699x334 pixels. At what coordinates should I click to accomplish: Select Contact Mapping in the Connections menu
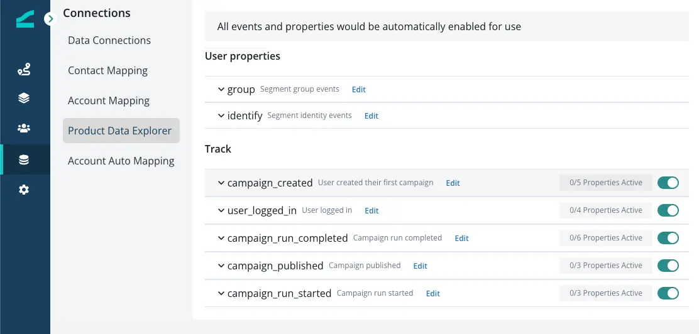[x=107, y=70]
